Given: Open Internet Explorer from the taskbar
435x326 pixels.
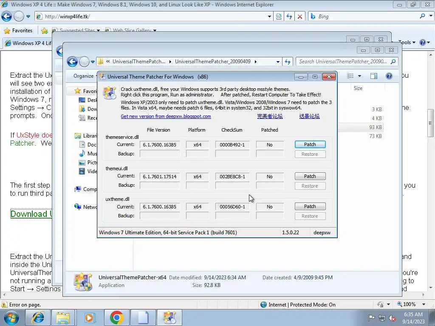Looking at the screenshot, I should coord(38,318).
